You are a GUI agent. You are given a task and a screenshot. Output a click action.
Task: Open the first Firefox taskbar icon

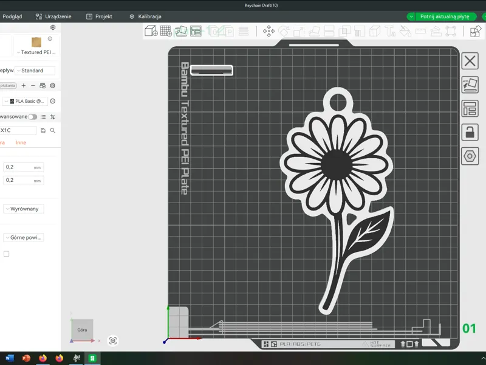pos(43,358)
